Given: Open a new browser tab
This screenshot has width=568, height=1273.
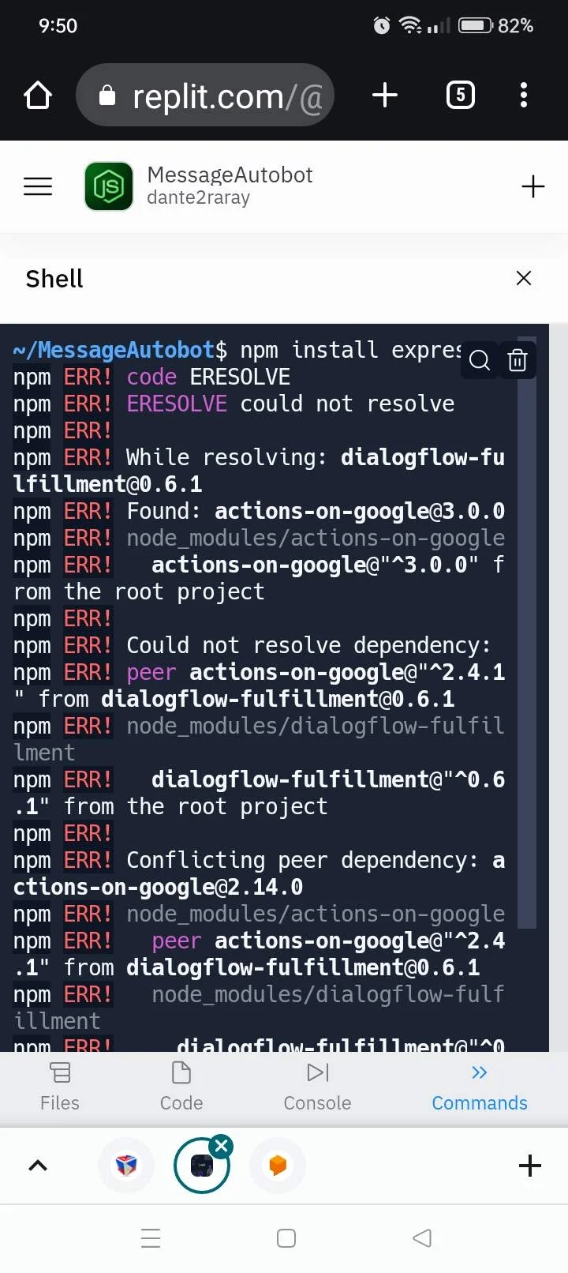Looking at the screenshot, I should pos(385,96).
